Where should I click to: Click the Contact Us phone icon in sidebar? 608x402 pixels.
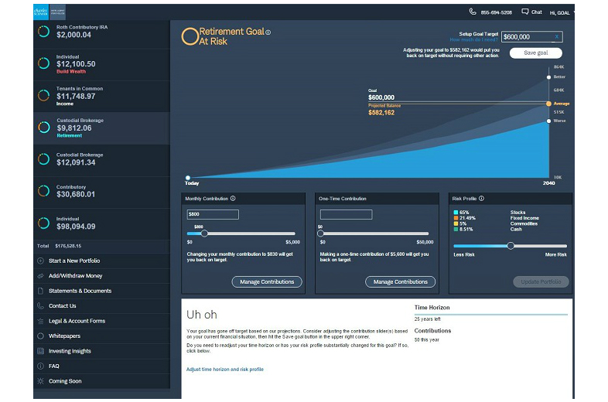41,306
